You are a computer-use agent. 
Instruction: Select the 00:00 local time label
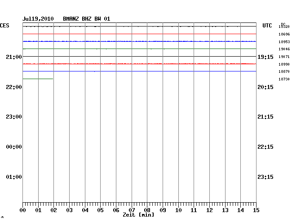[x=14, y=147]
